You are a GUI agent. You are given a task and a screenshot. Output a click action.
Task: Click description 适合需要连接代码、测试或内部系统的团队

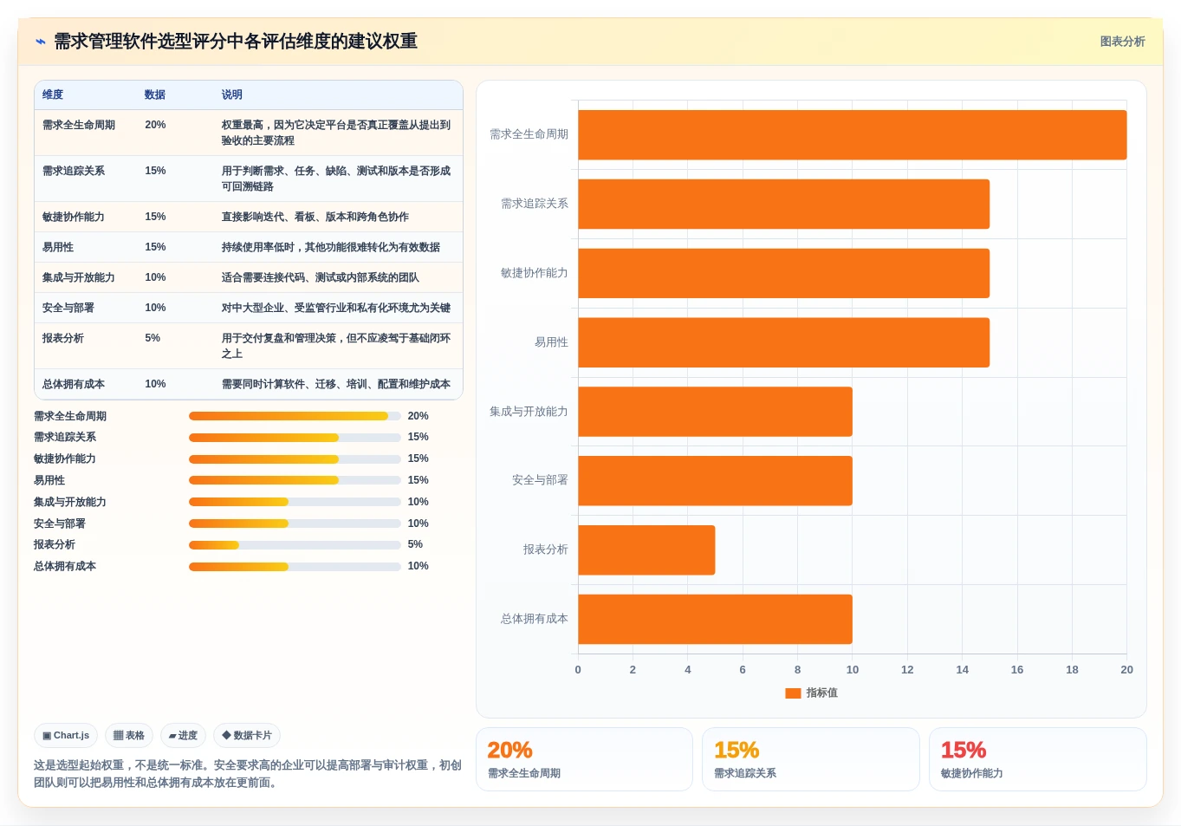click(x=321, y=277)
